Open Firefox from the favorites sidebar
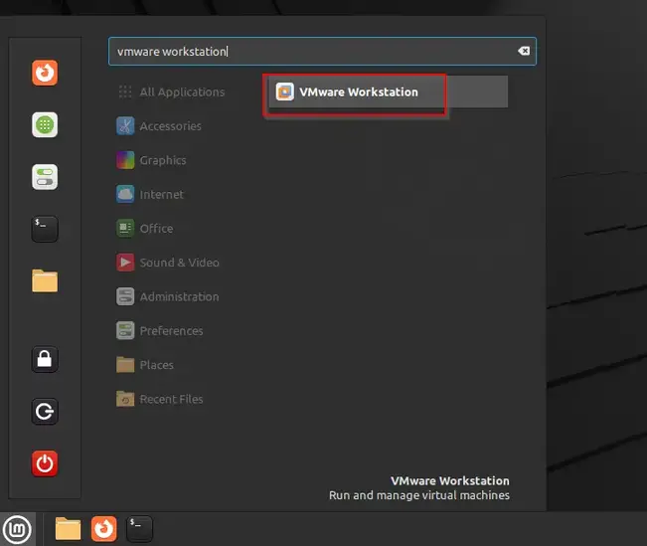 pos(45,73)
